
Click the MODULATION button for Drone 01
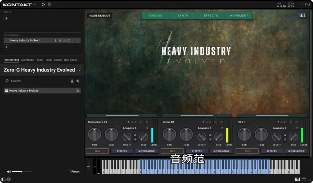[221, 151]
